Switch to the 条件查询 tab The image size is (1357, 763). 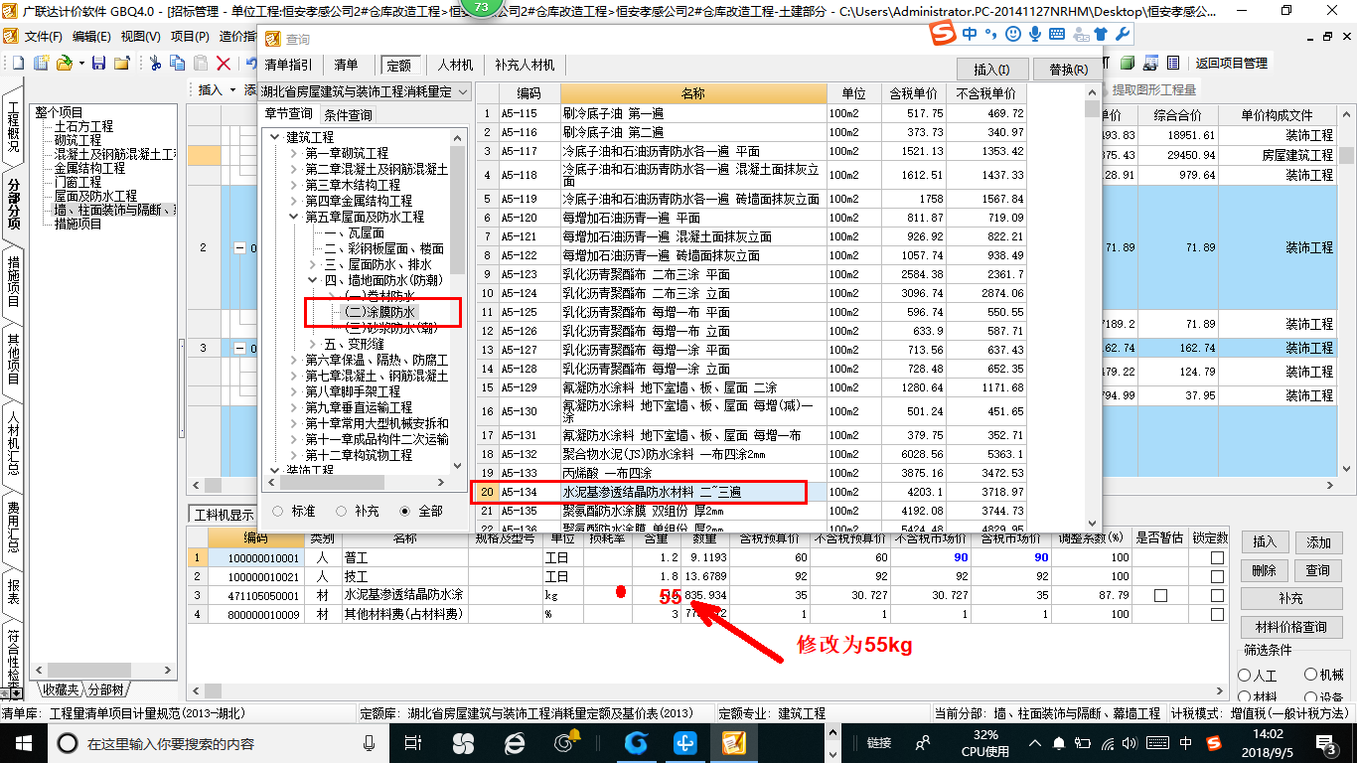349,116
